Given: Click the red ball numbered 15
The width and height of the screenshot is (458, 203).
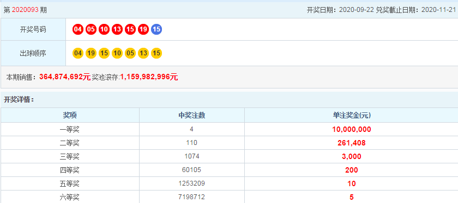Looking at the screenshot, I should click(130, 29).
